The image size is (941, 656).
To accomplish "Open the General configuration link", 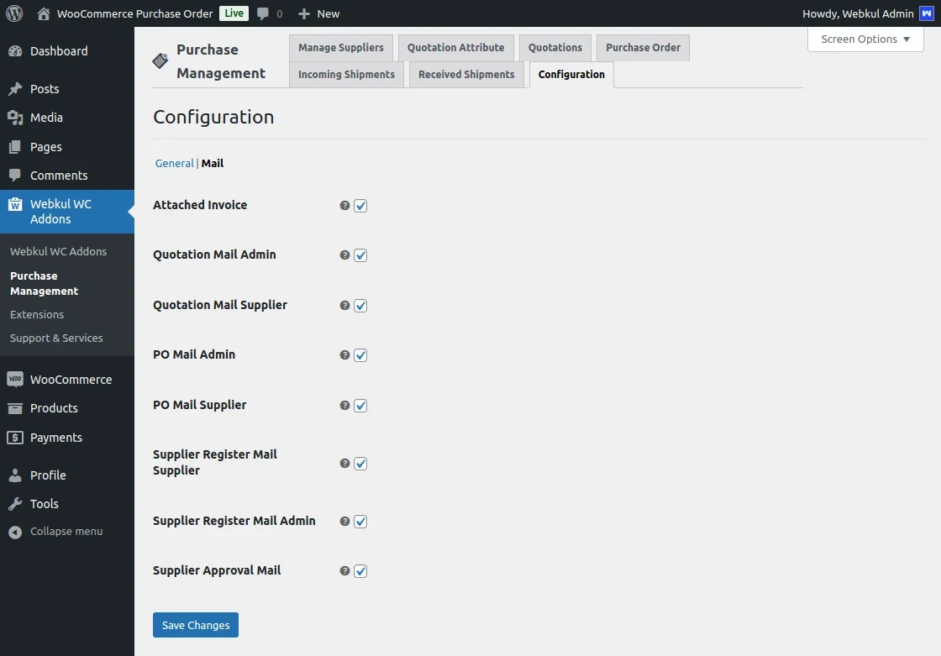I will (x=174, y=164).
